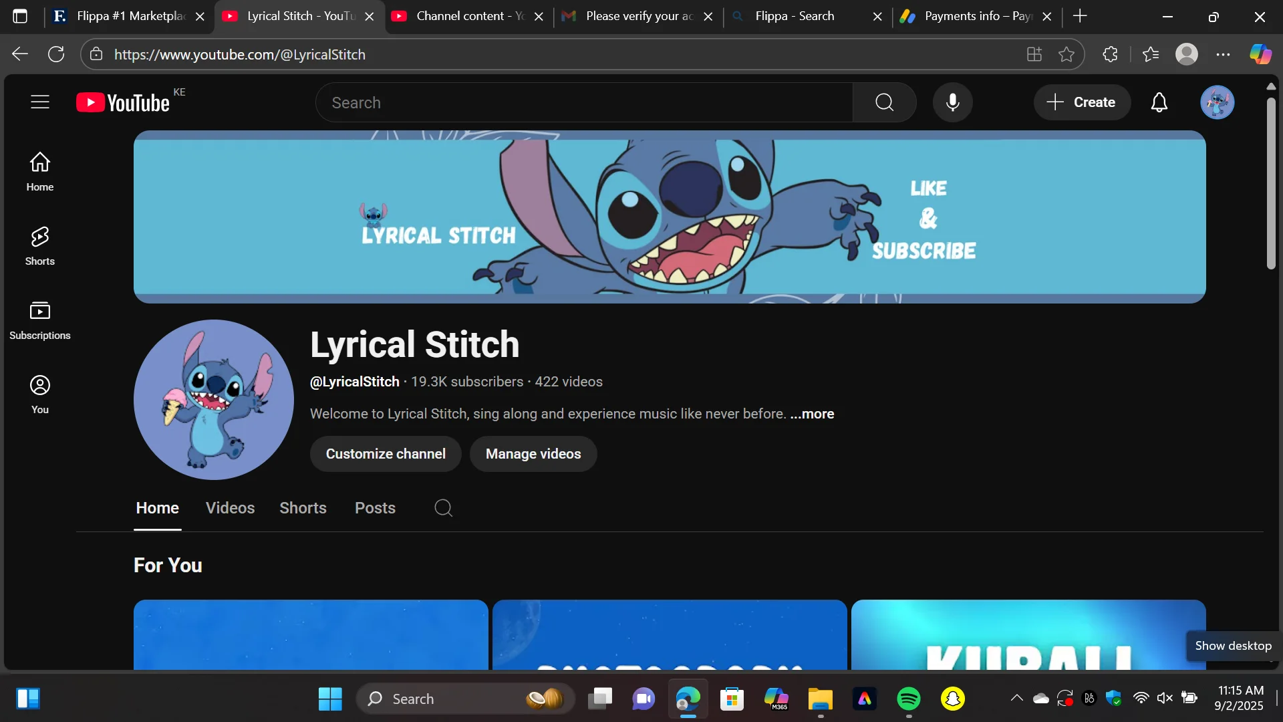Open the browser profile icon
Viewport: 1283px width, 722px height.
pos(1186,54)
